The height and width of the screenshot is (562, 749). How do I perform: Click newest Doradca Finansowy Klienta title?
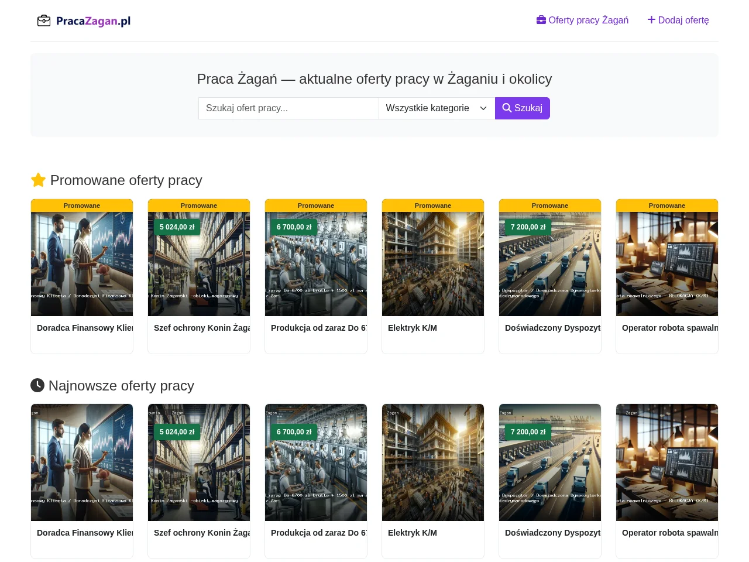click(85, 533)
